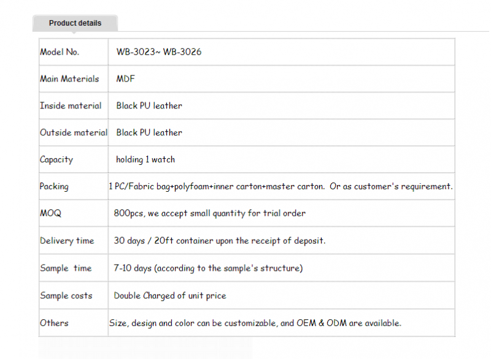Click the Sample time value 7-10 days
This screenshot has width=491, height=359.
(208, 268)
